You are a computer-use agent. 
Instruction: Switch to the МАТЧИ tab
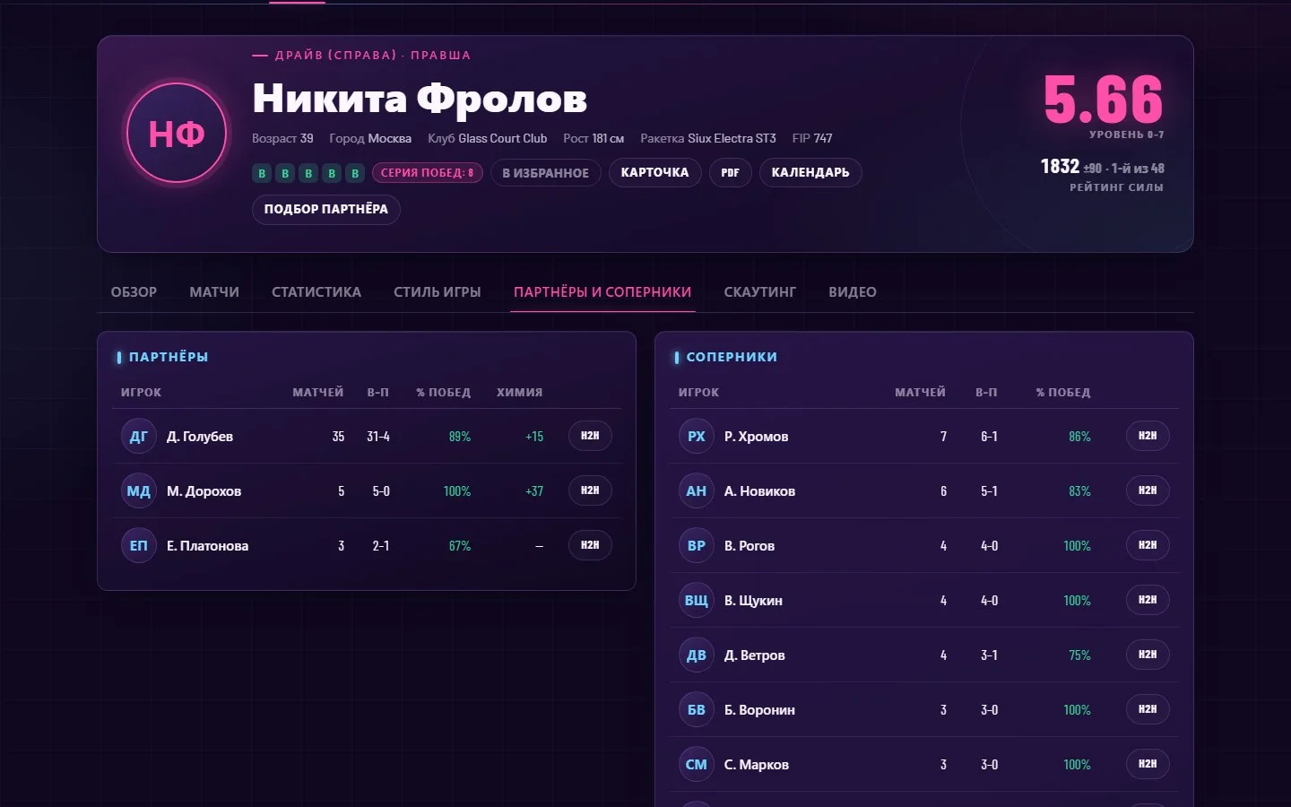click(214, 292)
